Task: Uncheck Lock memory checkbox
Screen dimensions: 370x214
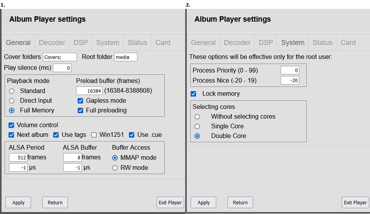Action: (x=193, y=94)
